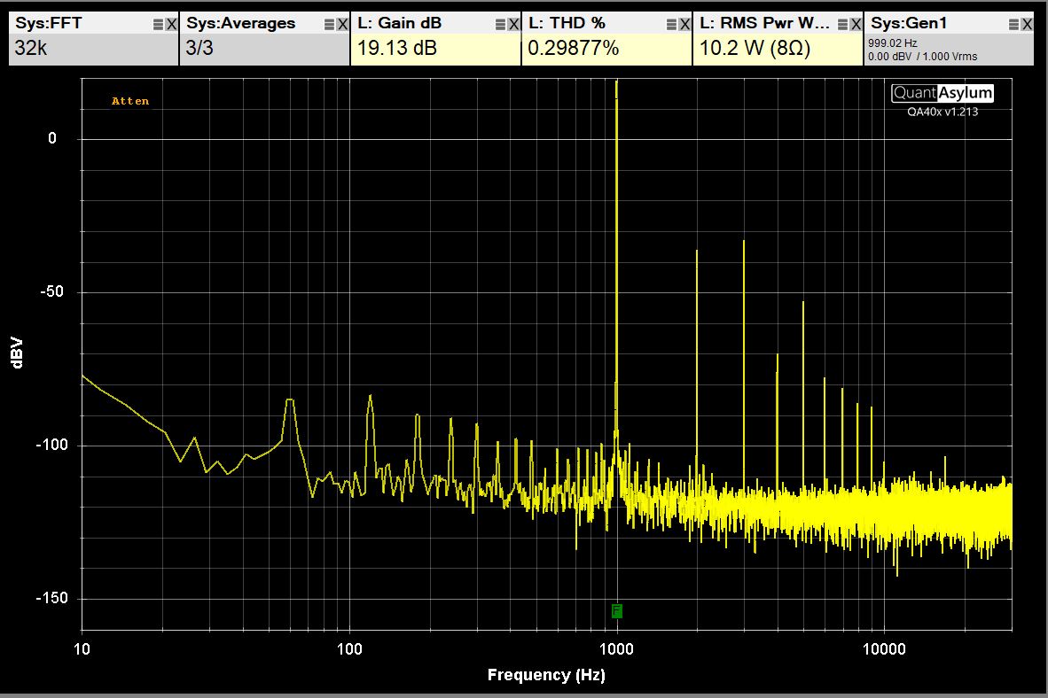Screen dimensions: 1048x698
Task: Click the L: RMS Pwr W tile title
Action: point(764,23)
